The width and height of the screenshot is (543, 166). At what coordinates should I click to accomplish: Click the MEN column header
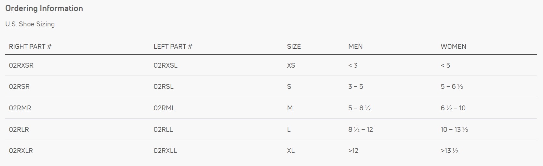click(355, 47)
